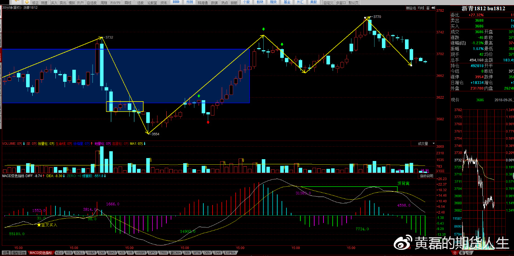Switch to the 外汇 forex tab

[300, 2]
